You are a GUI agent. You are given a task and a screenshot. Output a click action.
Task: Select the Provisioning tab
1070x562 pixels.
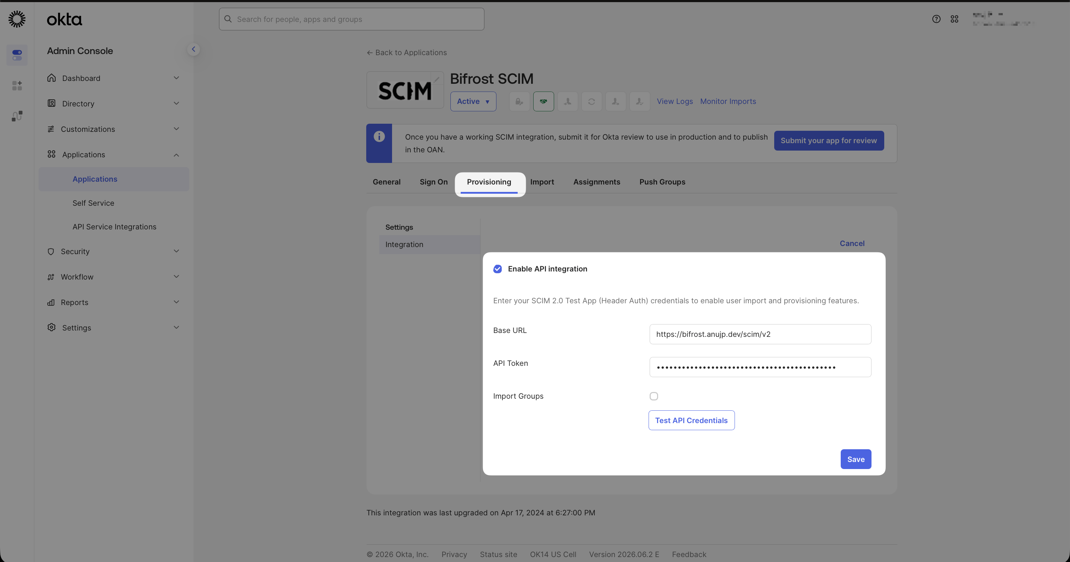coord(489,182)
